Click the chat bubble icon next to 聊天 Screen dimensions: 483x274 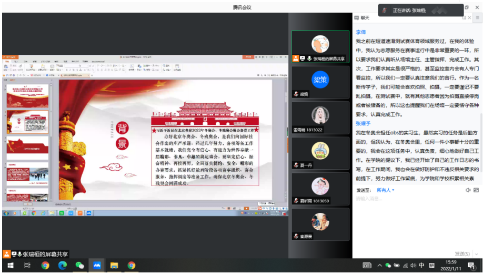coord(357,18)
